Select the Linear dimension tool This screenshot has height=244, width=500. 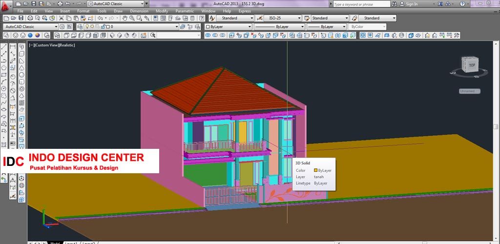point(13,47)
